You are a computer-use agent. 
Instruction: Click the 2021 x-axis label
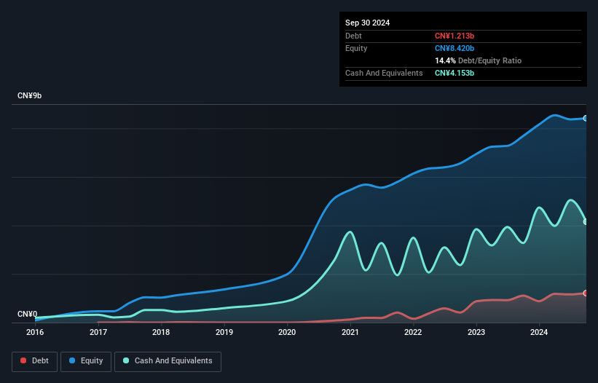[x=350, y=332]
